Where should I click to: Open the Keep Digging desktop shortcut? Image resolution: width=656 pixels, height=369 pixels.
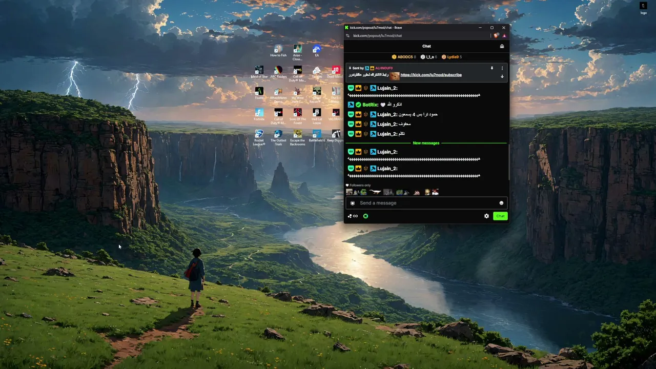(336, 136)
